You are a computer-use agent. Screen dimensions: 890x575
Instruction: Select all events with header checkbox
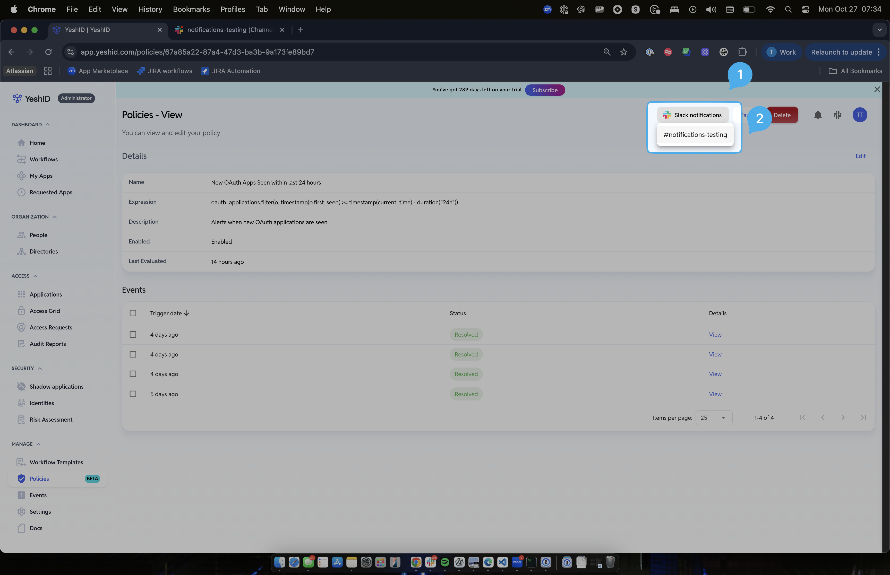coord(133,313)
